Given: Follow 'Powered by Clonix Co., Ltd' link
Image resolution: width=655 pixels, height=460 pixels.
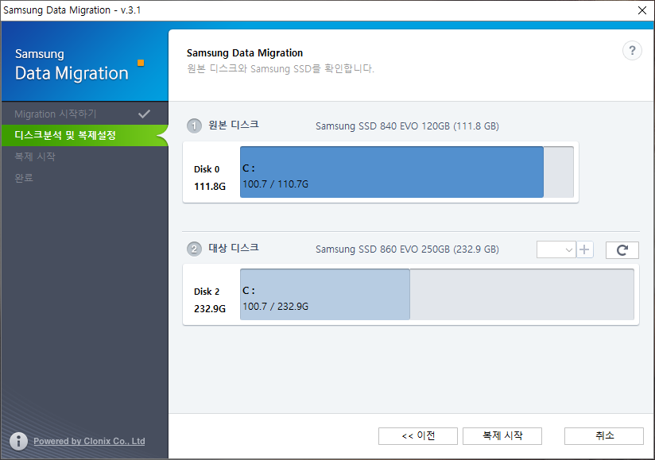Looking at the screenshot, I should [89, 441].
